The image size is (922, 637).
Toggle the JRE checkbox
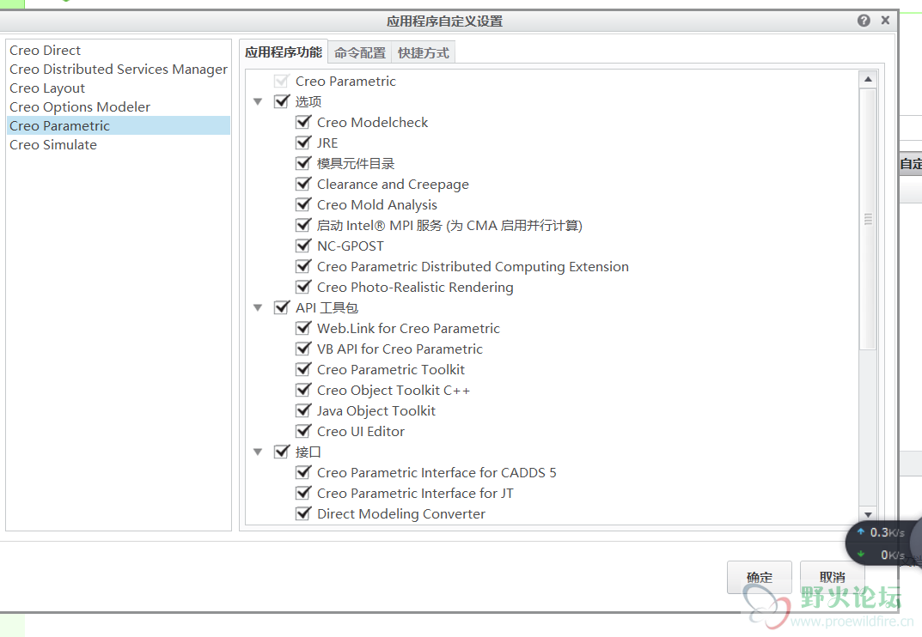303,143
